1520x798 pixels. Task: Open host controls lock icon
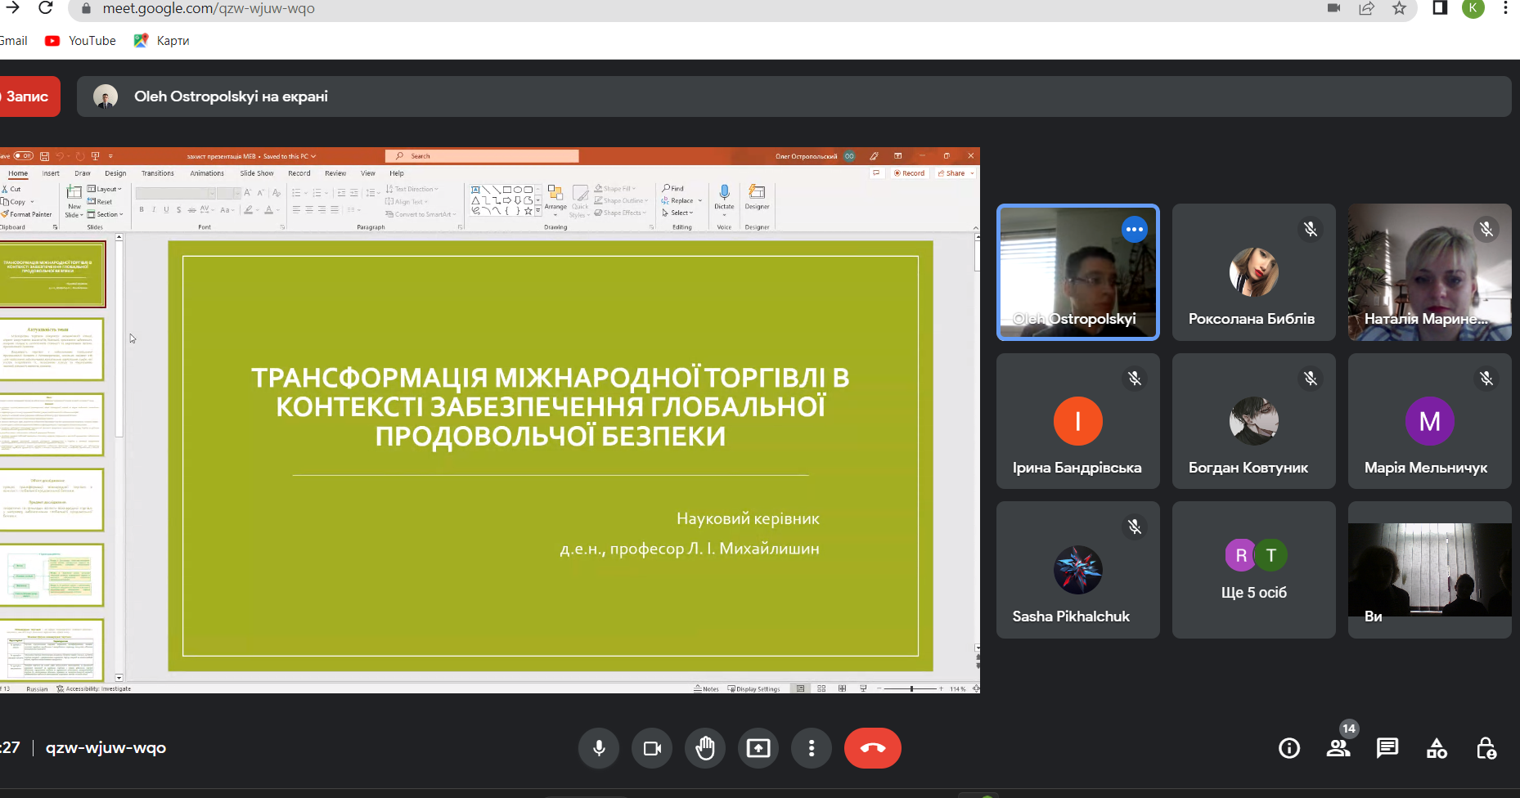point(1486,748)
